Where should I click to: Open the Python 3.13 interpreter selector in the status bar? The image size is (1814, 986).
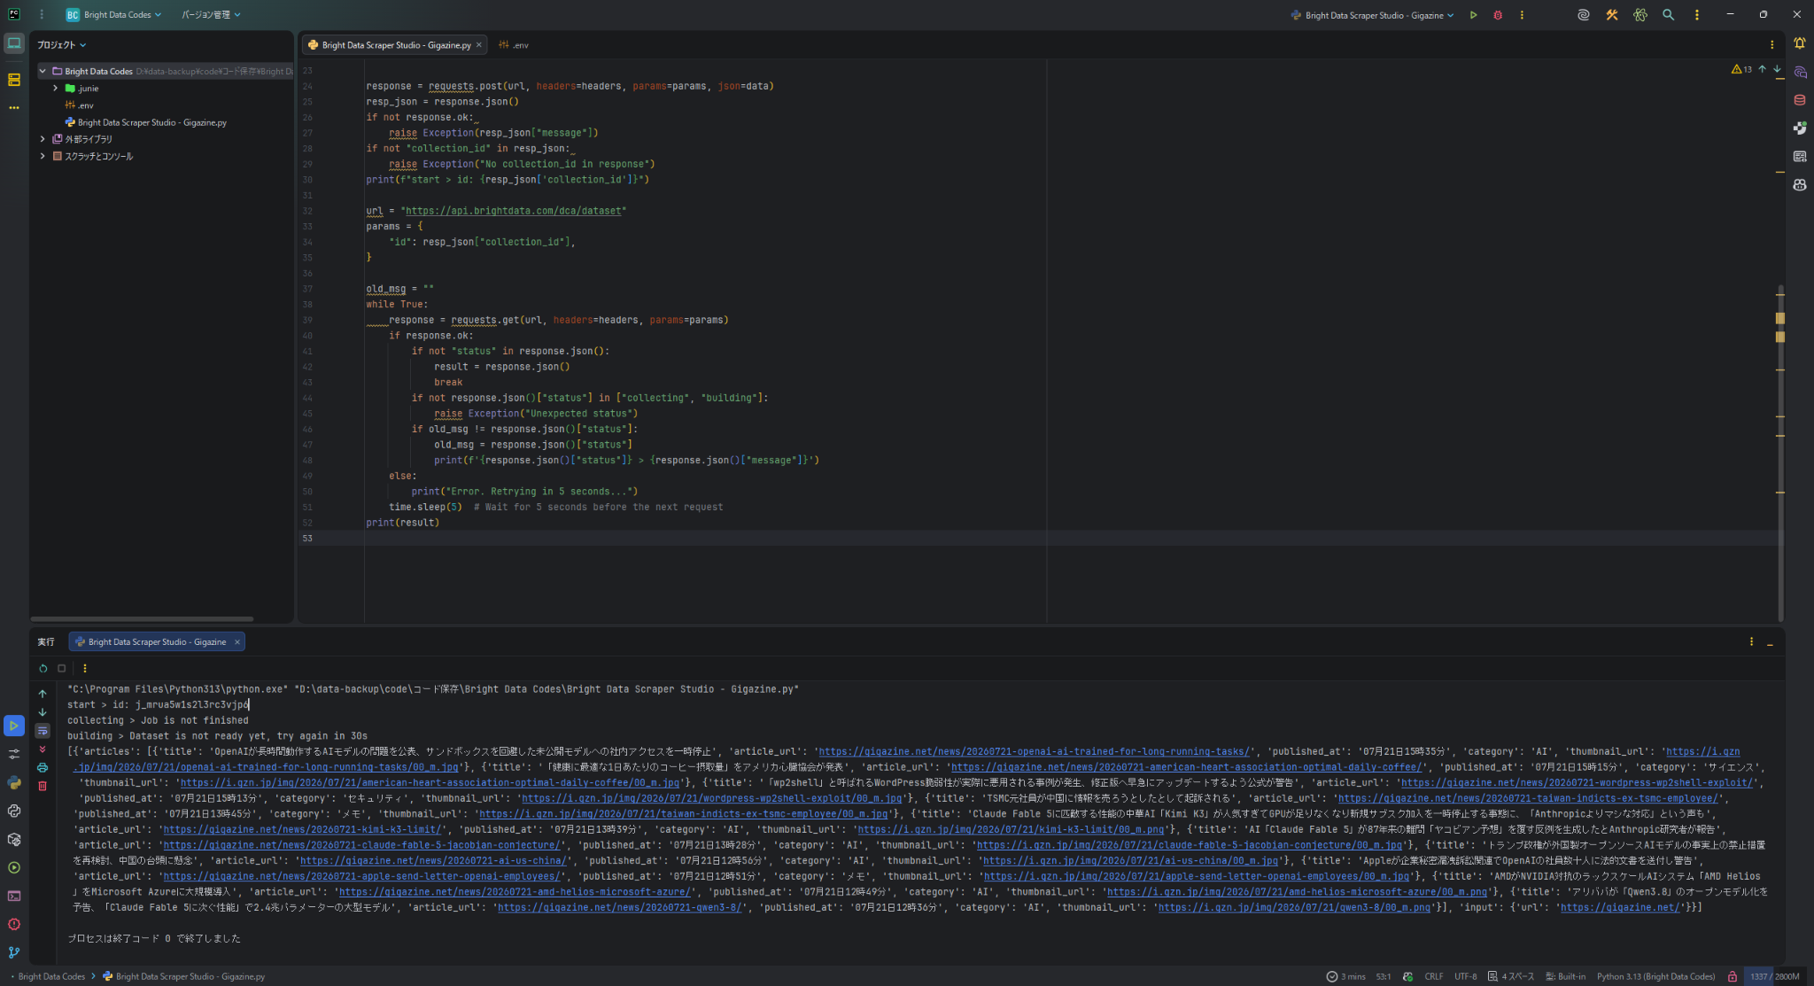point(1655,976)
